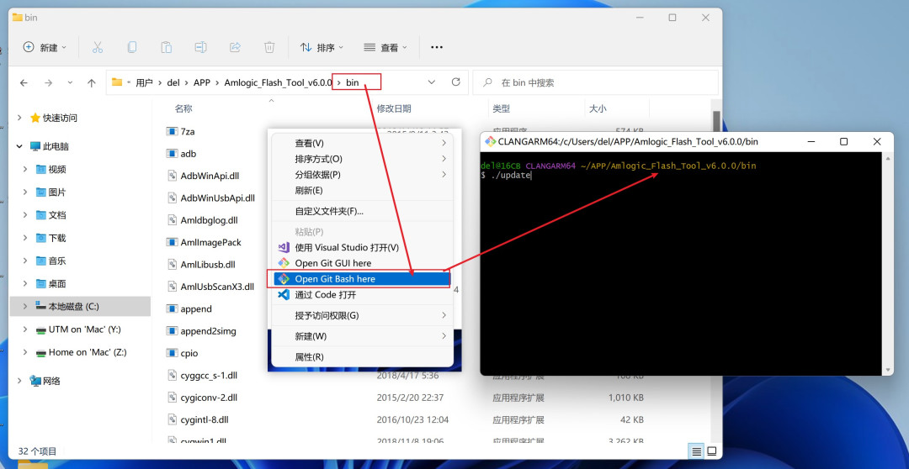The height and width of the screenshot is (469, 909).
Task: Select the 视频 folder in sidebar
Action: [51, 169]
